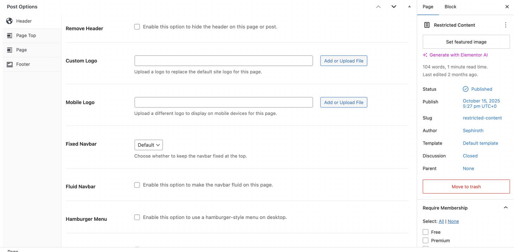The image size is (514, 252).
Task: Tick the Free membership checkbox
Action: click(426, 232)
